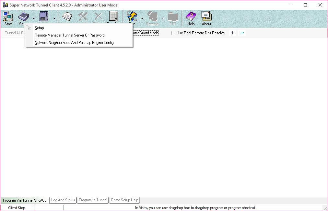Click the Client Stop status text
Image resolution: width=328 pixels, height=211 pixels.
17,208
